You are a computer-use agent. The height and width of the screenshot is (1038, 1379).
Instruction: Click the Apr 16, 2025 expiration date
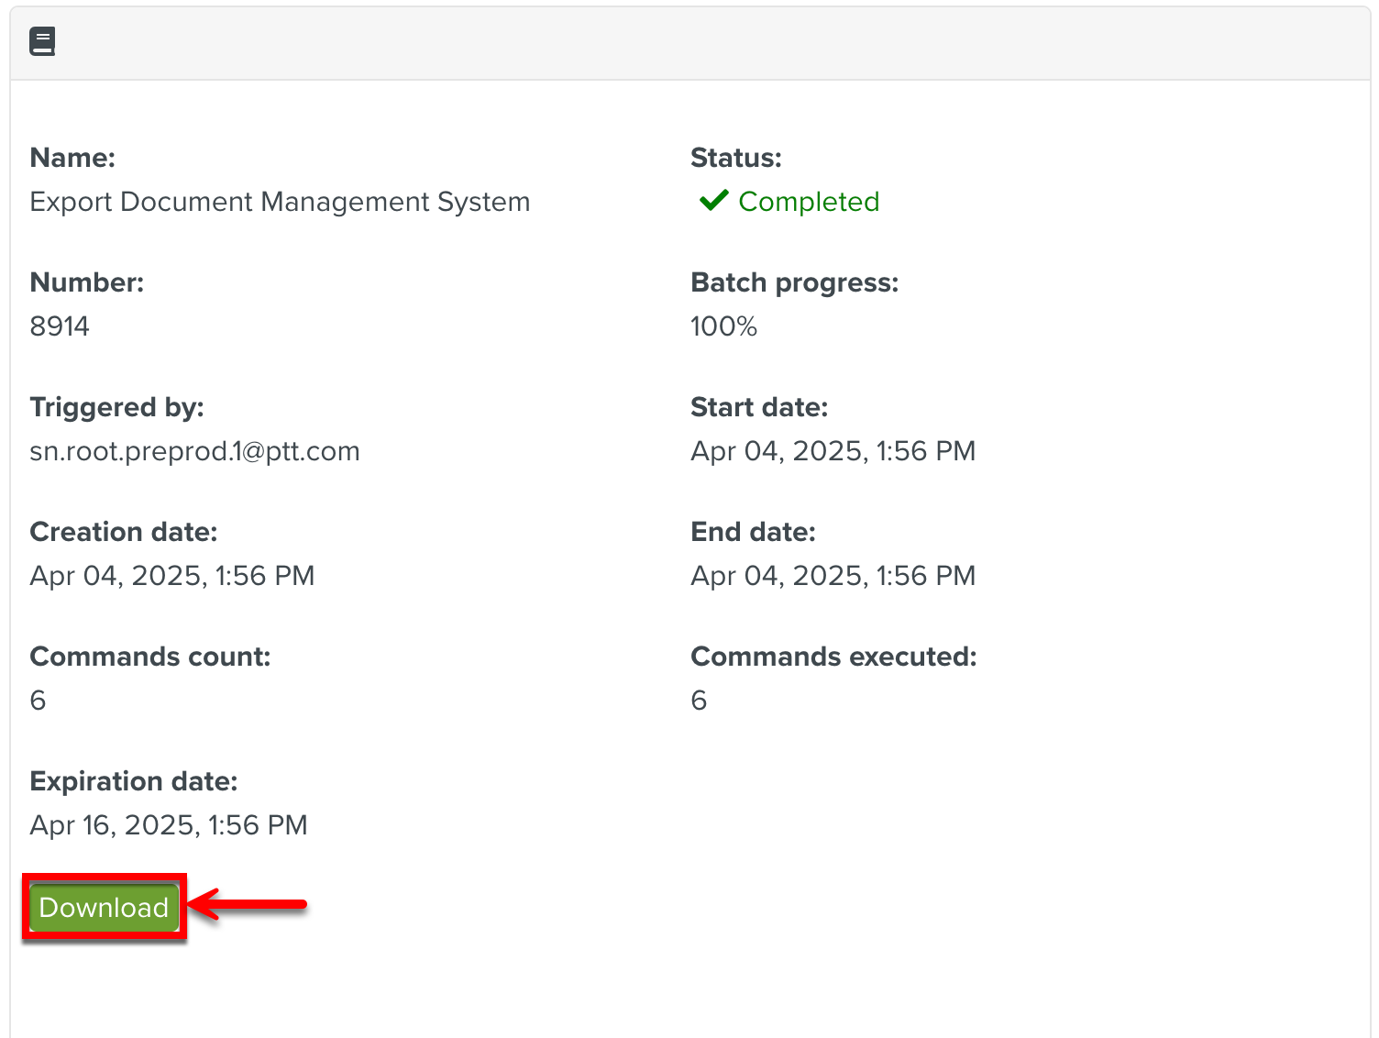[169, 825]
